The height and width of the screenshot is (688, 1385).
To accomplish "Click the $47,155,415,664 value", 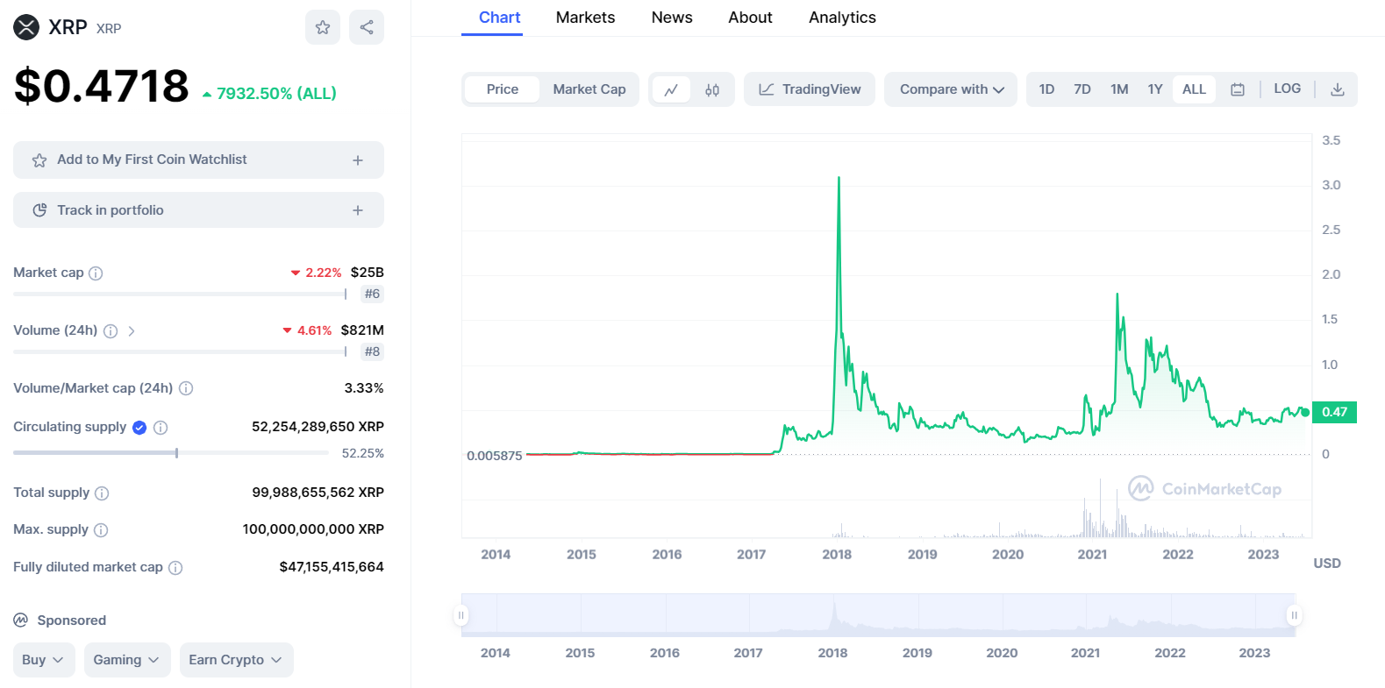I will (x=332, y=567).
